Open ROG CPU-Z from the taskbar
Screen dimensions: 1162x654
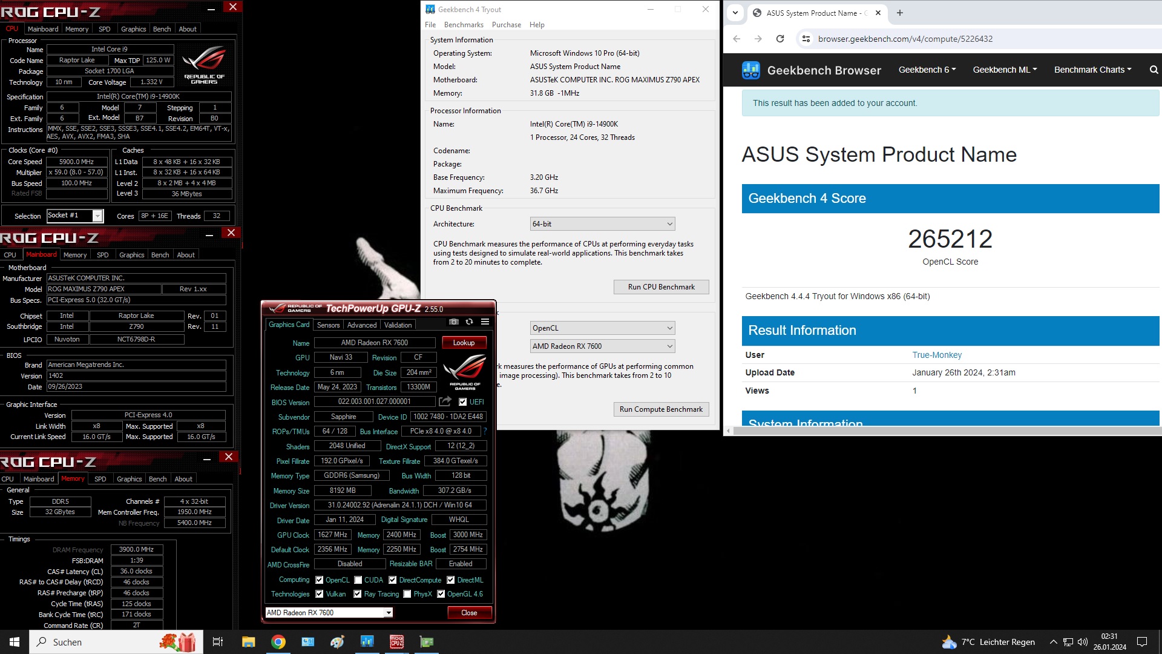point(396,642)
